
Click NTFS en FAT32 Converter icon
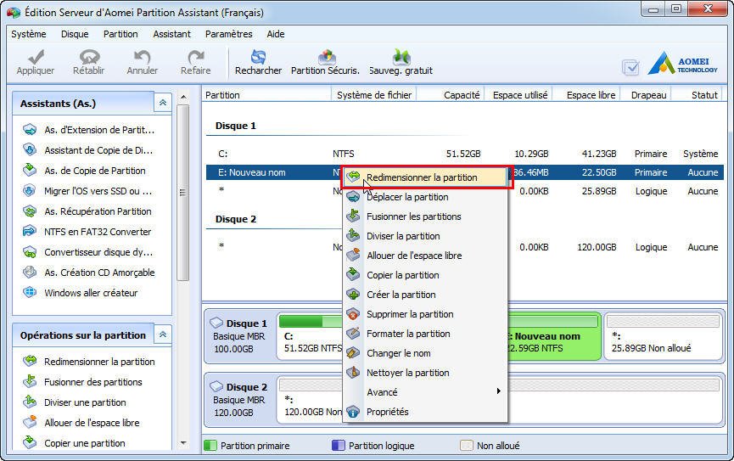click(x=30, y=232)
